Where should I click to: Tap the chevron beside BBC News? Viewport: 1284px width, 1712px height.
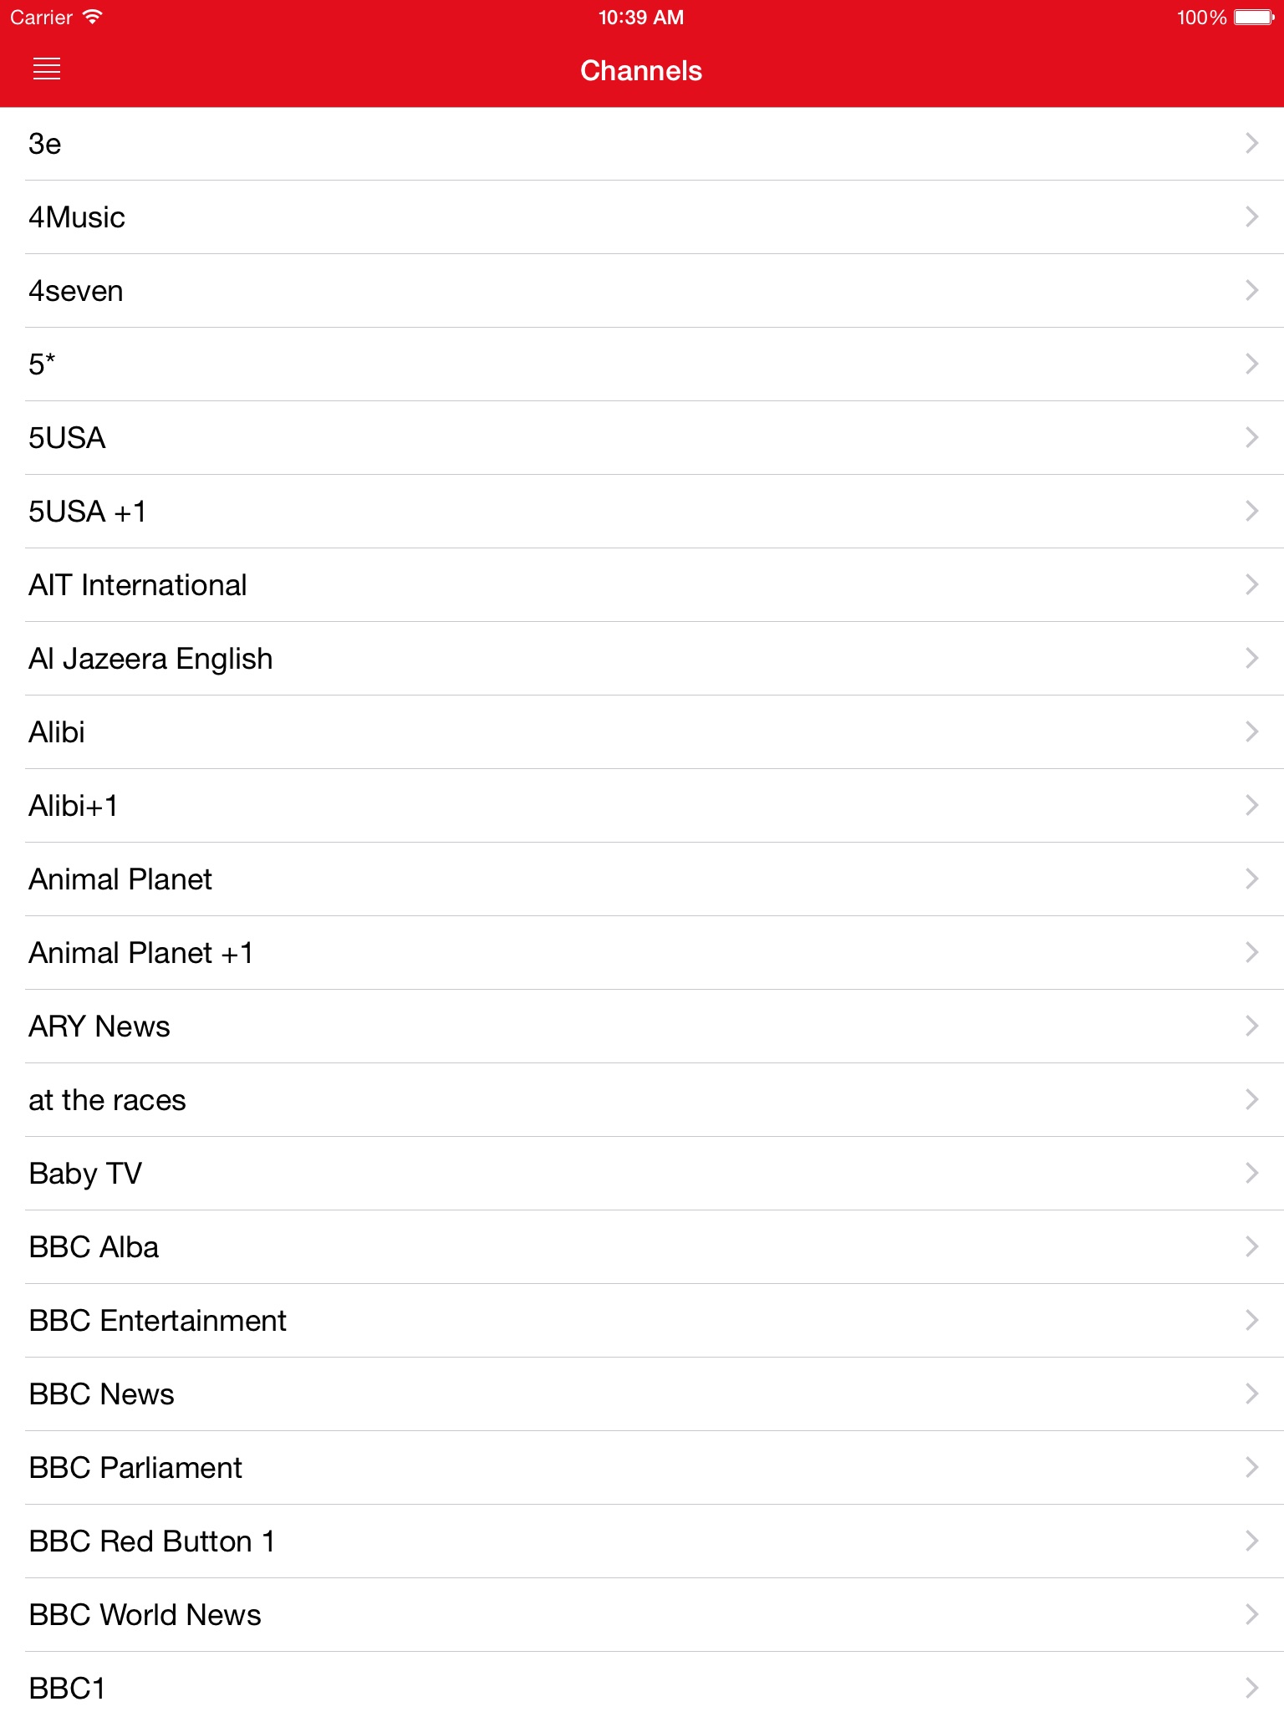1251,1394
